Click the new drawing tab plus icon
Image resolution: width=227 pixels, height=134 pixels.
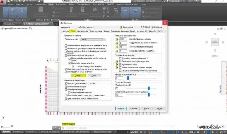56,24
